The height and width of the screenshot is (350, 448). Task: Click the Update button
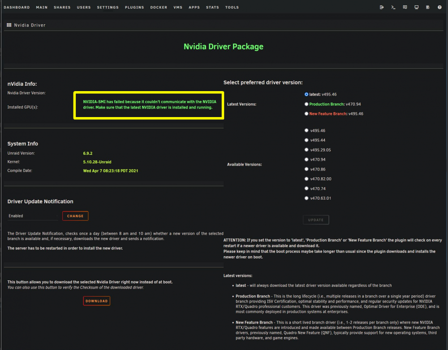(x=316, y=220)
